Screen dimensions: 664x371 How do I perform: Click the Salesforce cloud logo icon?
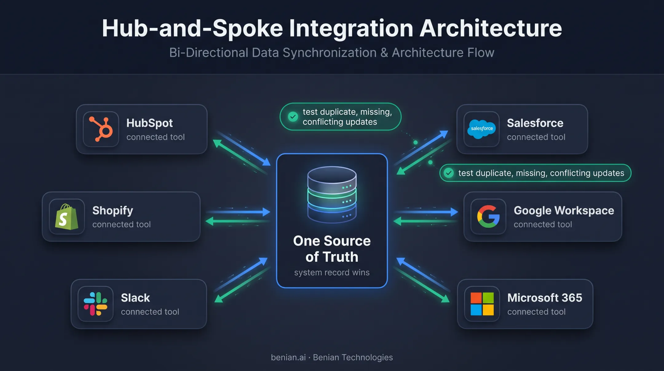(x=481, y=129)
